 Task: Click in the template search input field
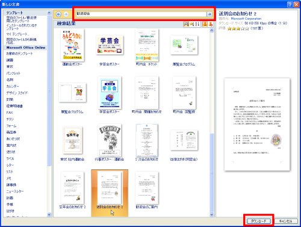tap(141, 14)
